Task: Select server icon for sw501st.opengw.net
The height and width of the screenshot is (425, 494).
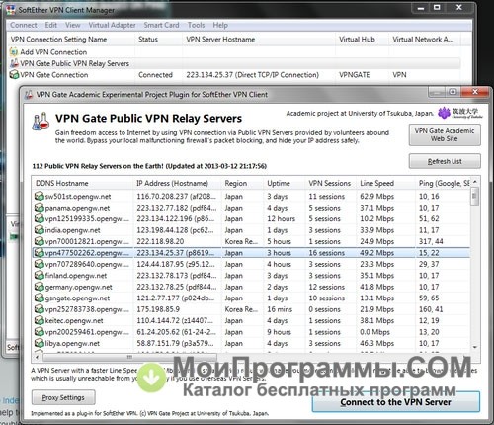Action: click(x=40, y=197)
